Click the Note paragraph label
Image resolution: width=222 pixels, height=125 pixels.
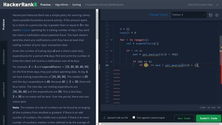pos(16,108)
